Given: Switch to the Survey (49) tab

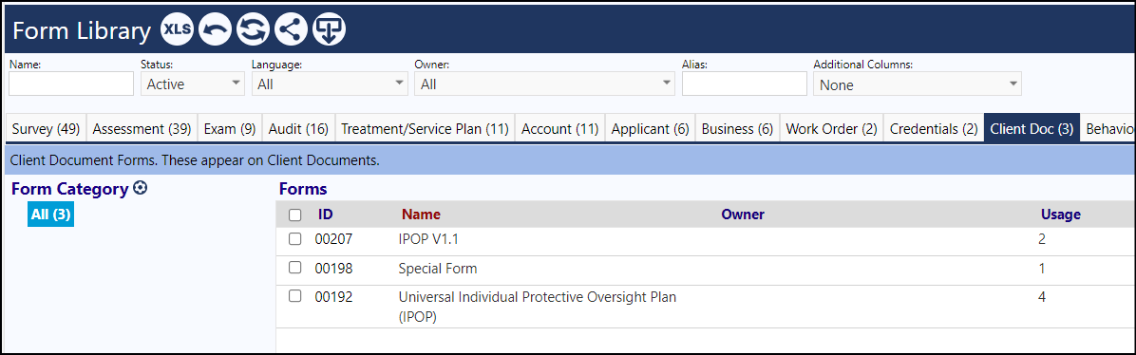Looking at the screenshot, I should click(46, 129).
